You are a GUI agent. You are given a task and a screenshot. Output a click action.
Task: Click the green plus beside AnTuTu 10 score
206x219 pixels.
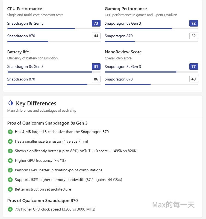point(10,151)
